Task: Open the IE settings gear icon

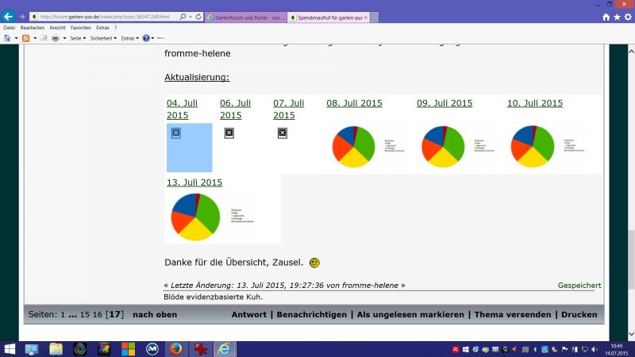Action: [627, 16]
